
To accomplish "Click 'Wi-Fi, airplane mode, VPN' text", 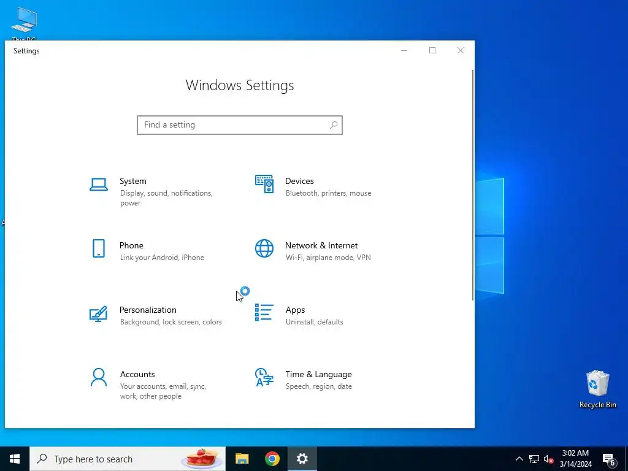I will pos(328,258).
